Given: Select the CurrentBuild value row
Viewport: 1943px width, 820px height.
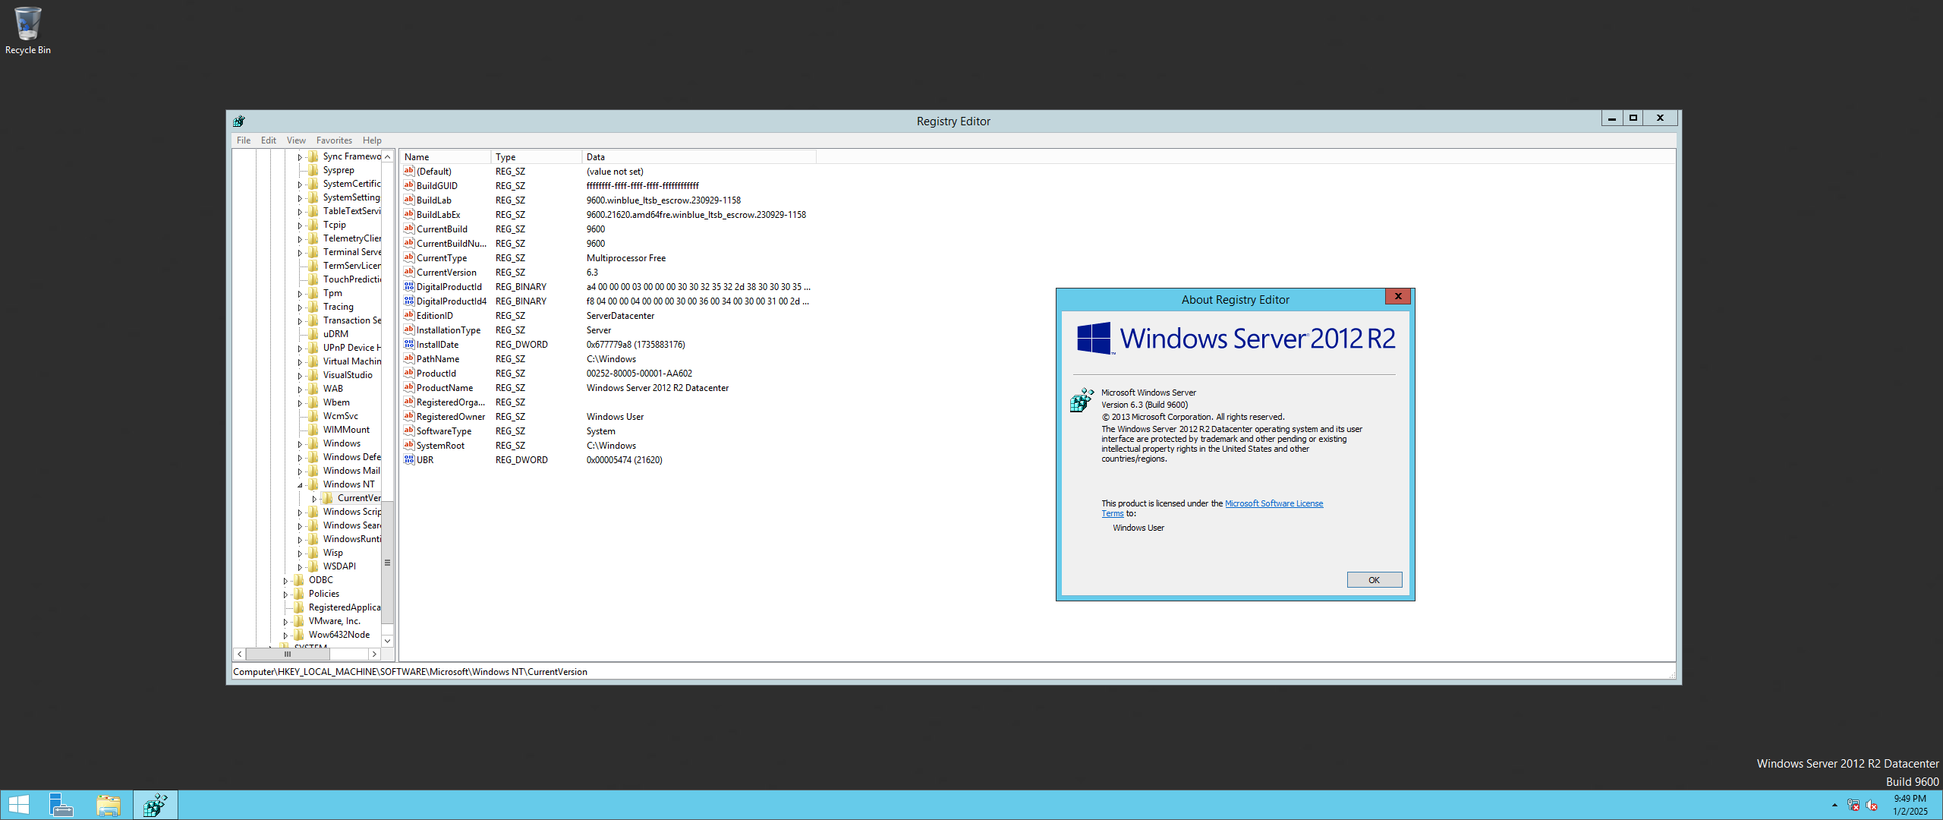Looking at the screenshot, I should [x=607, y=229].
